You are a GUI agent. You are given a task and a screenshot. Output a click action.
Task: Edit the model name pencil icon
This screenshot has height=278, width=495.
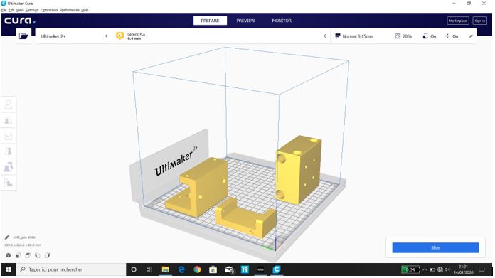pos(7,237)
